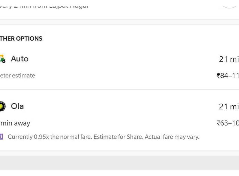View the Auto fare starting ₹84
The height and width of the screenshot is (176, 239).
(227, 76)
